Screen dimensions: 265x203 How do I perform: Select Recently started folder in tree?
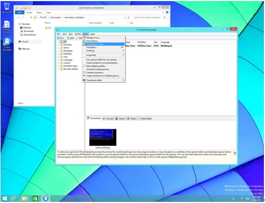click(x=70, y=69)
